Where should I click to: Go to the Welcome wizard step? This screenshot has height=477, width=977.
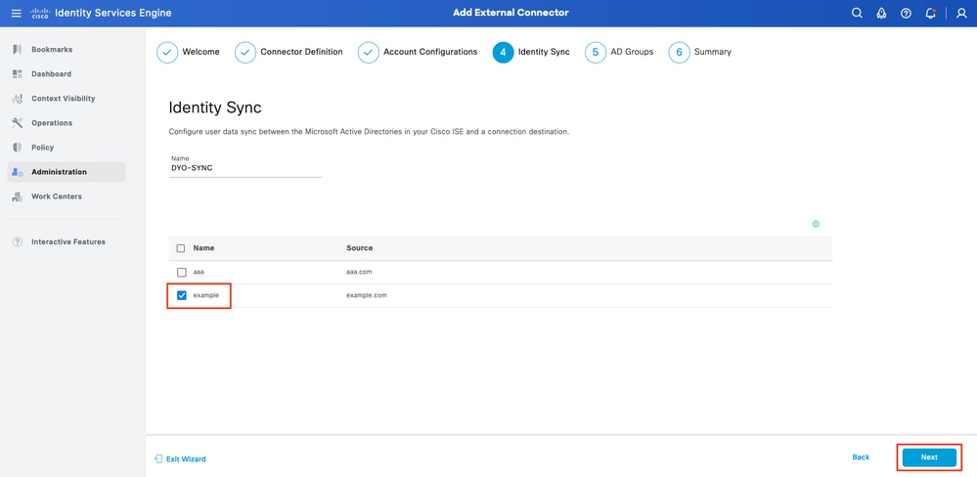200,52
